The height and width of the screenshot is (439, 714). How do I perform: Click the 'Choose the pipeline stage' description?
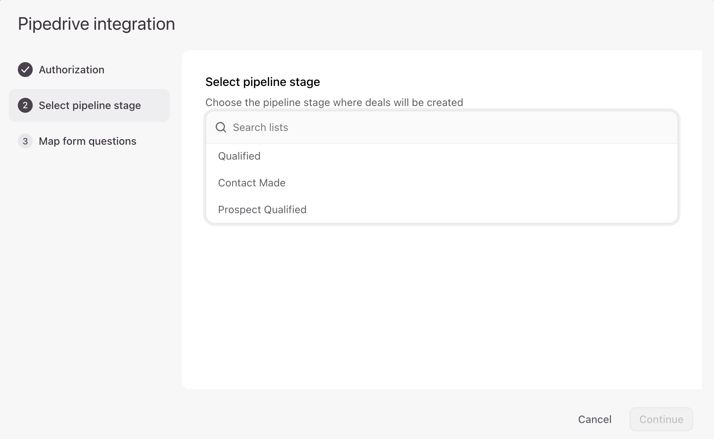click(x=334, y=102)
